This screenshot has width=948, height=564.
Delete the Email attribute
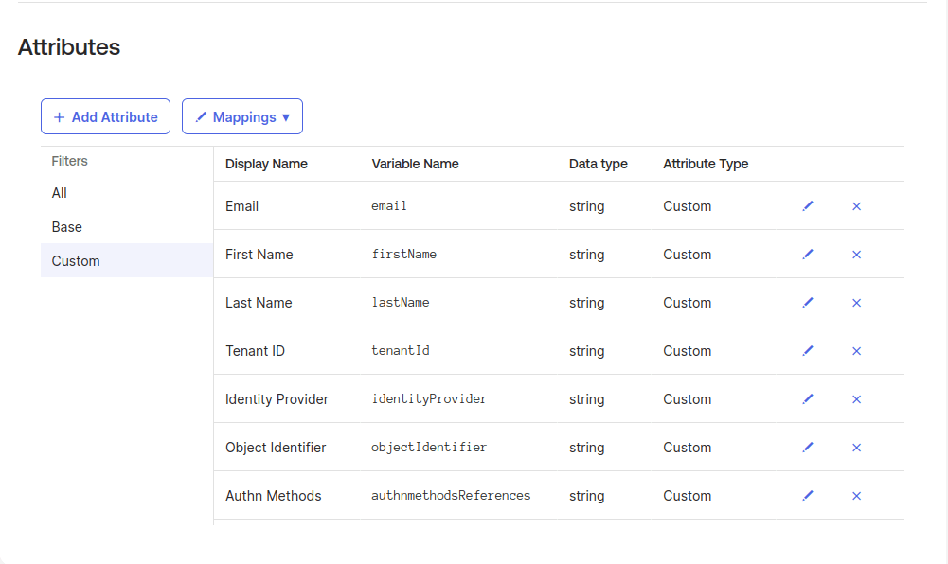tap(857, 206)
